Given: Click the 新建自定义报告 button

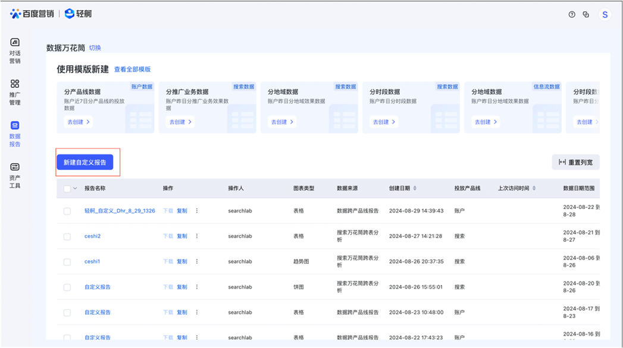Looking at the screenshot, I should (x=84, y=162).
